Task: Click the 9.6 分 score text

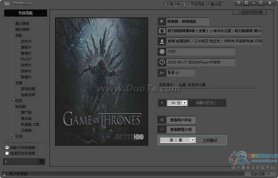Action: tap(173, 73)
